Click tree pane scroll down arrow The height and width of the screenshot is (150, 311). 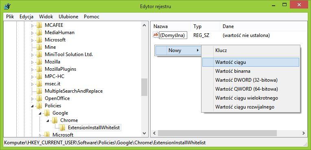[x=144, y=133]
